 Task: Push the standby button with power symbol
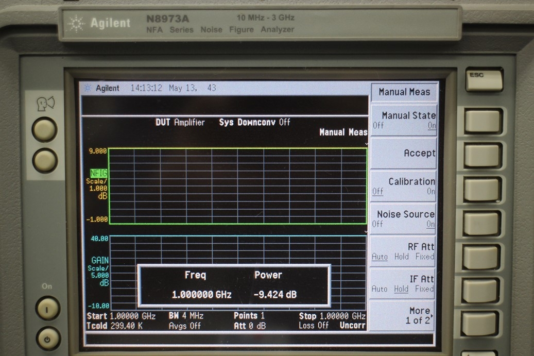(47, 339)
